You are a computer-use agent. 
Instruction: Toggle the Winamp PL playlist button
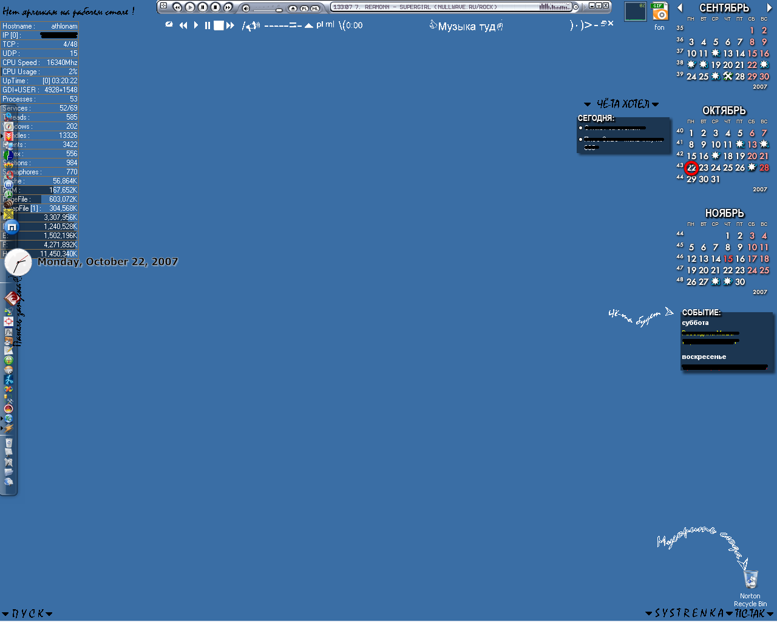(304, 8)
